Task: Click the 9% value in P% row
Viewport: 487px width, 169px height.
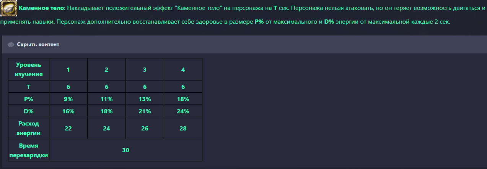Action: 68,99
